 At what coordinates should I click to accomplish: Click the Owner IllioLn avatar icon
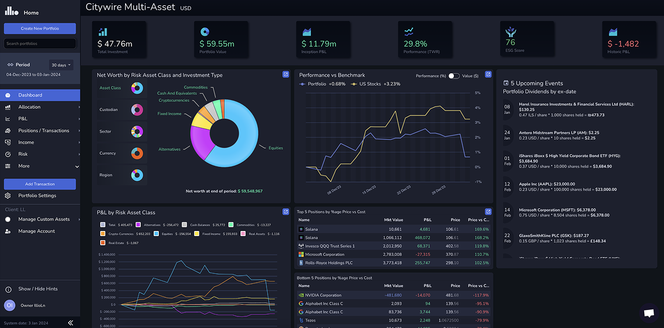[9, 305]
